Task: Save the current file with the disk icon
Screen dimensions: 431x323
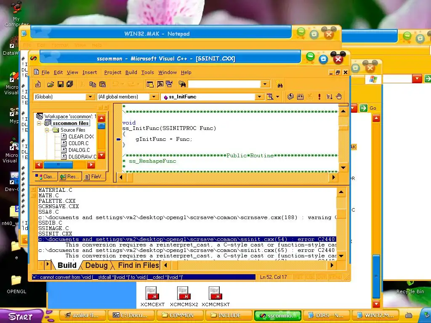Action: 61,84
